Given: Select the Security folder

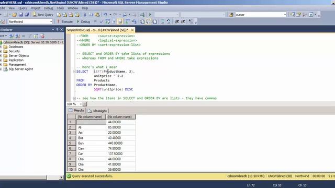Looking at the screenshot, I should pos(14,51).
